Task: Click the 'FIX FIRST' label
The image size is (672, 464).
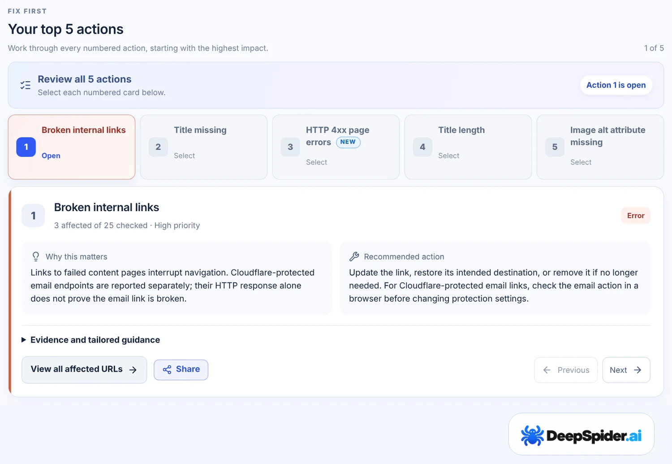Action: tap(27, 11)
